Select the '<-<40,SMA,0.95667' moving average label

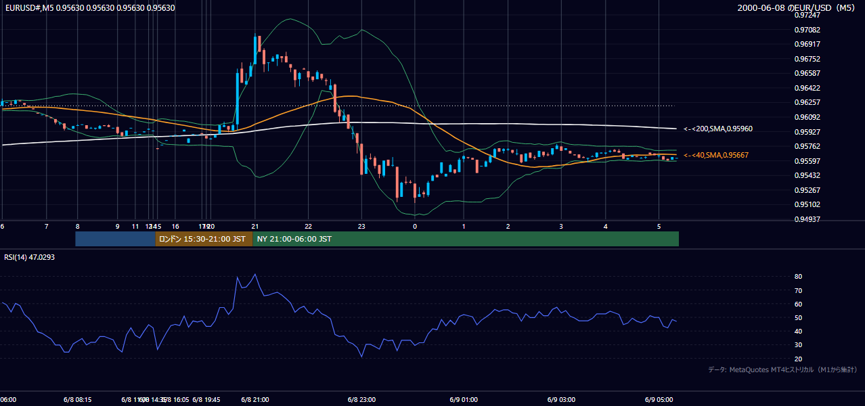click(x=716, y=155)
